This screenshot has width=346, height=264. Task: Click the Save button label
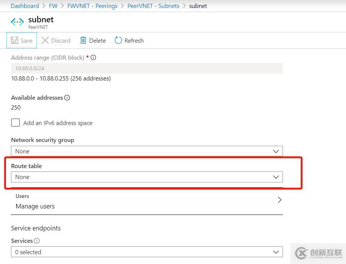click(x=26, y=40)
